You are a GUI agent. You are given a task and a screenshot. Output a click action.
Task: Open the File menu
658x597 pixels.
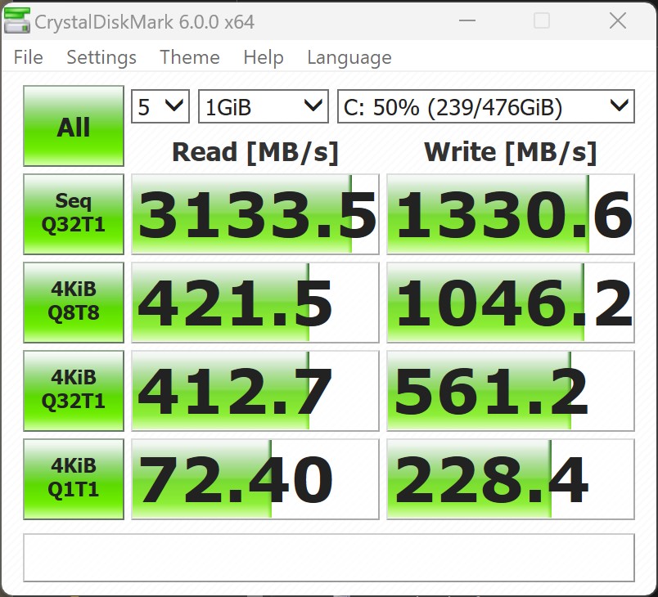tap(28, 57)
